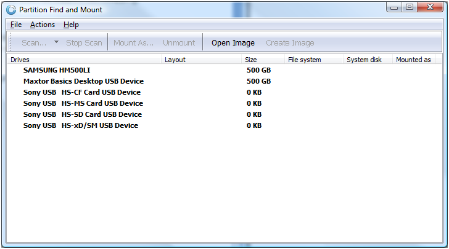Screen dimensions: 449x249
Task: Close the Partition Find and Mount window
Action: (x=430, y=7)
